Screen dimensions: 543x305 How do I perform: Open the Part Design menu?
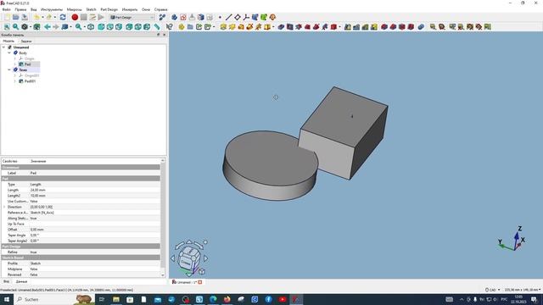[109, 9]
